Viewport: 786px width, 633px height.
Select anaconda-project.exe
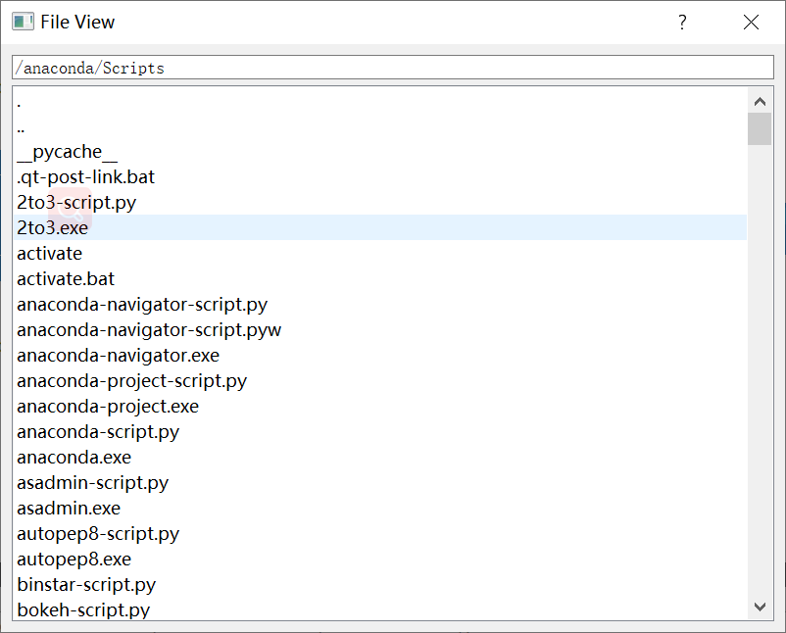380,406
